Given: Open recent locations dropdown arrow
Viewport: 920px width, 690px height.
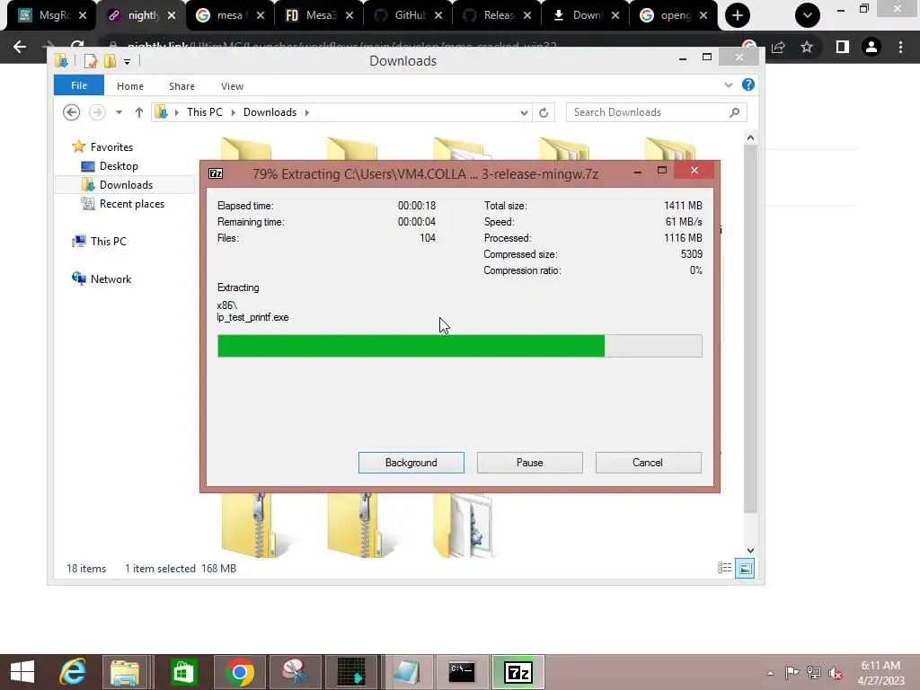Looking at the screenshot, I should (119, 112).
